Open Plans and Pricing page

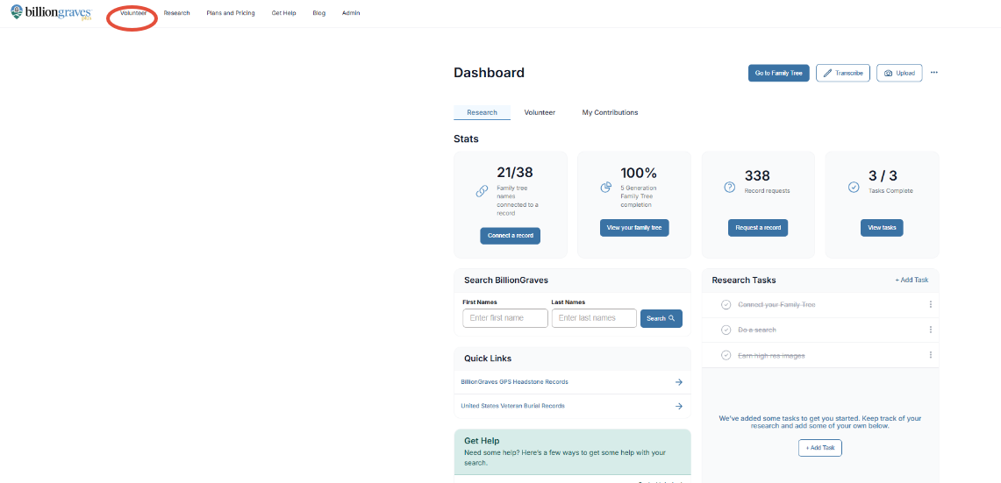(x=231, y=13)
